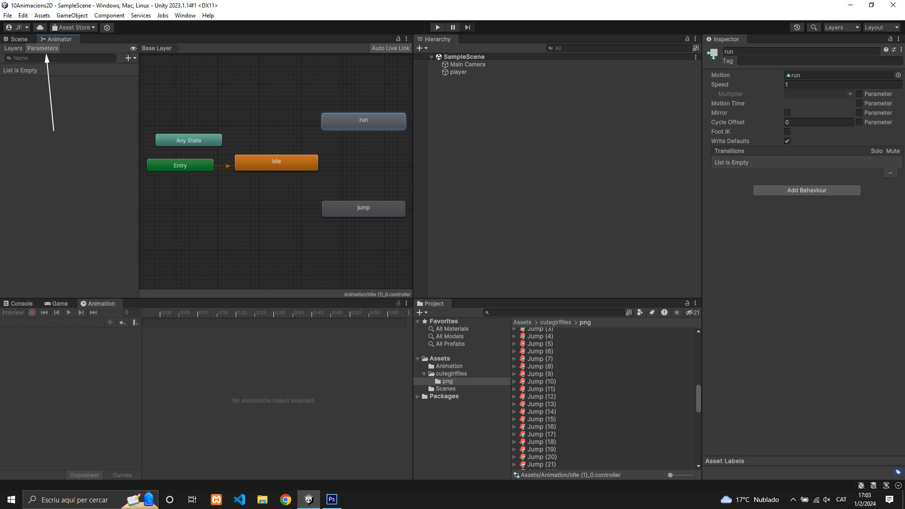Click the Pause button in toolbar

point(452,27)
